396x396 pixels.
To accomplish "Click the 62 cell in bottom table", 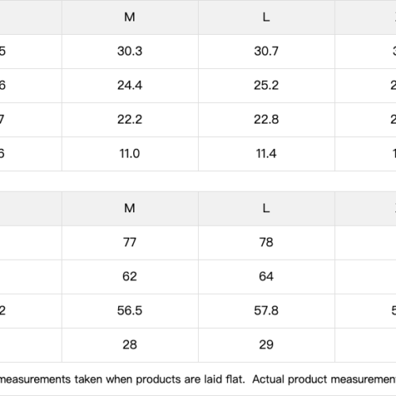I will pos(130,276).
